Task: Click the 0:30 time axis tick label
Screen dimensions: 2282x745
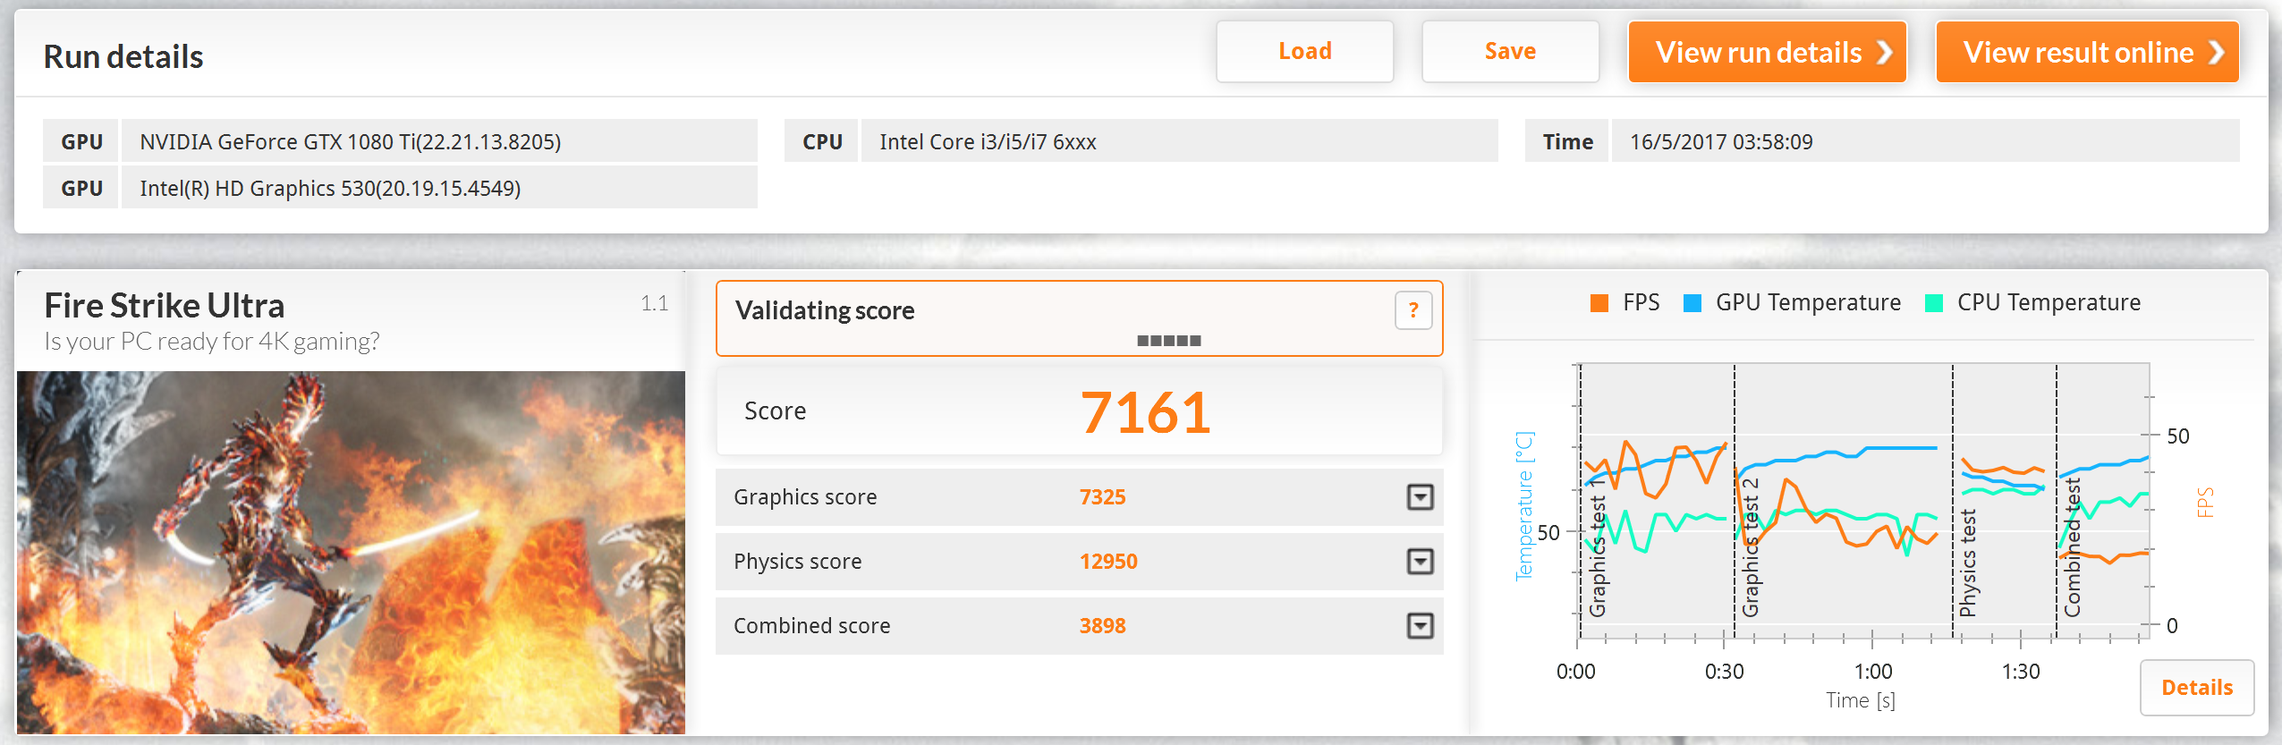Action: (1724, 672)
